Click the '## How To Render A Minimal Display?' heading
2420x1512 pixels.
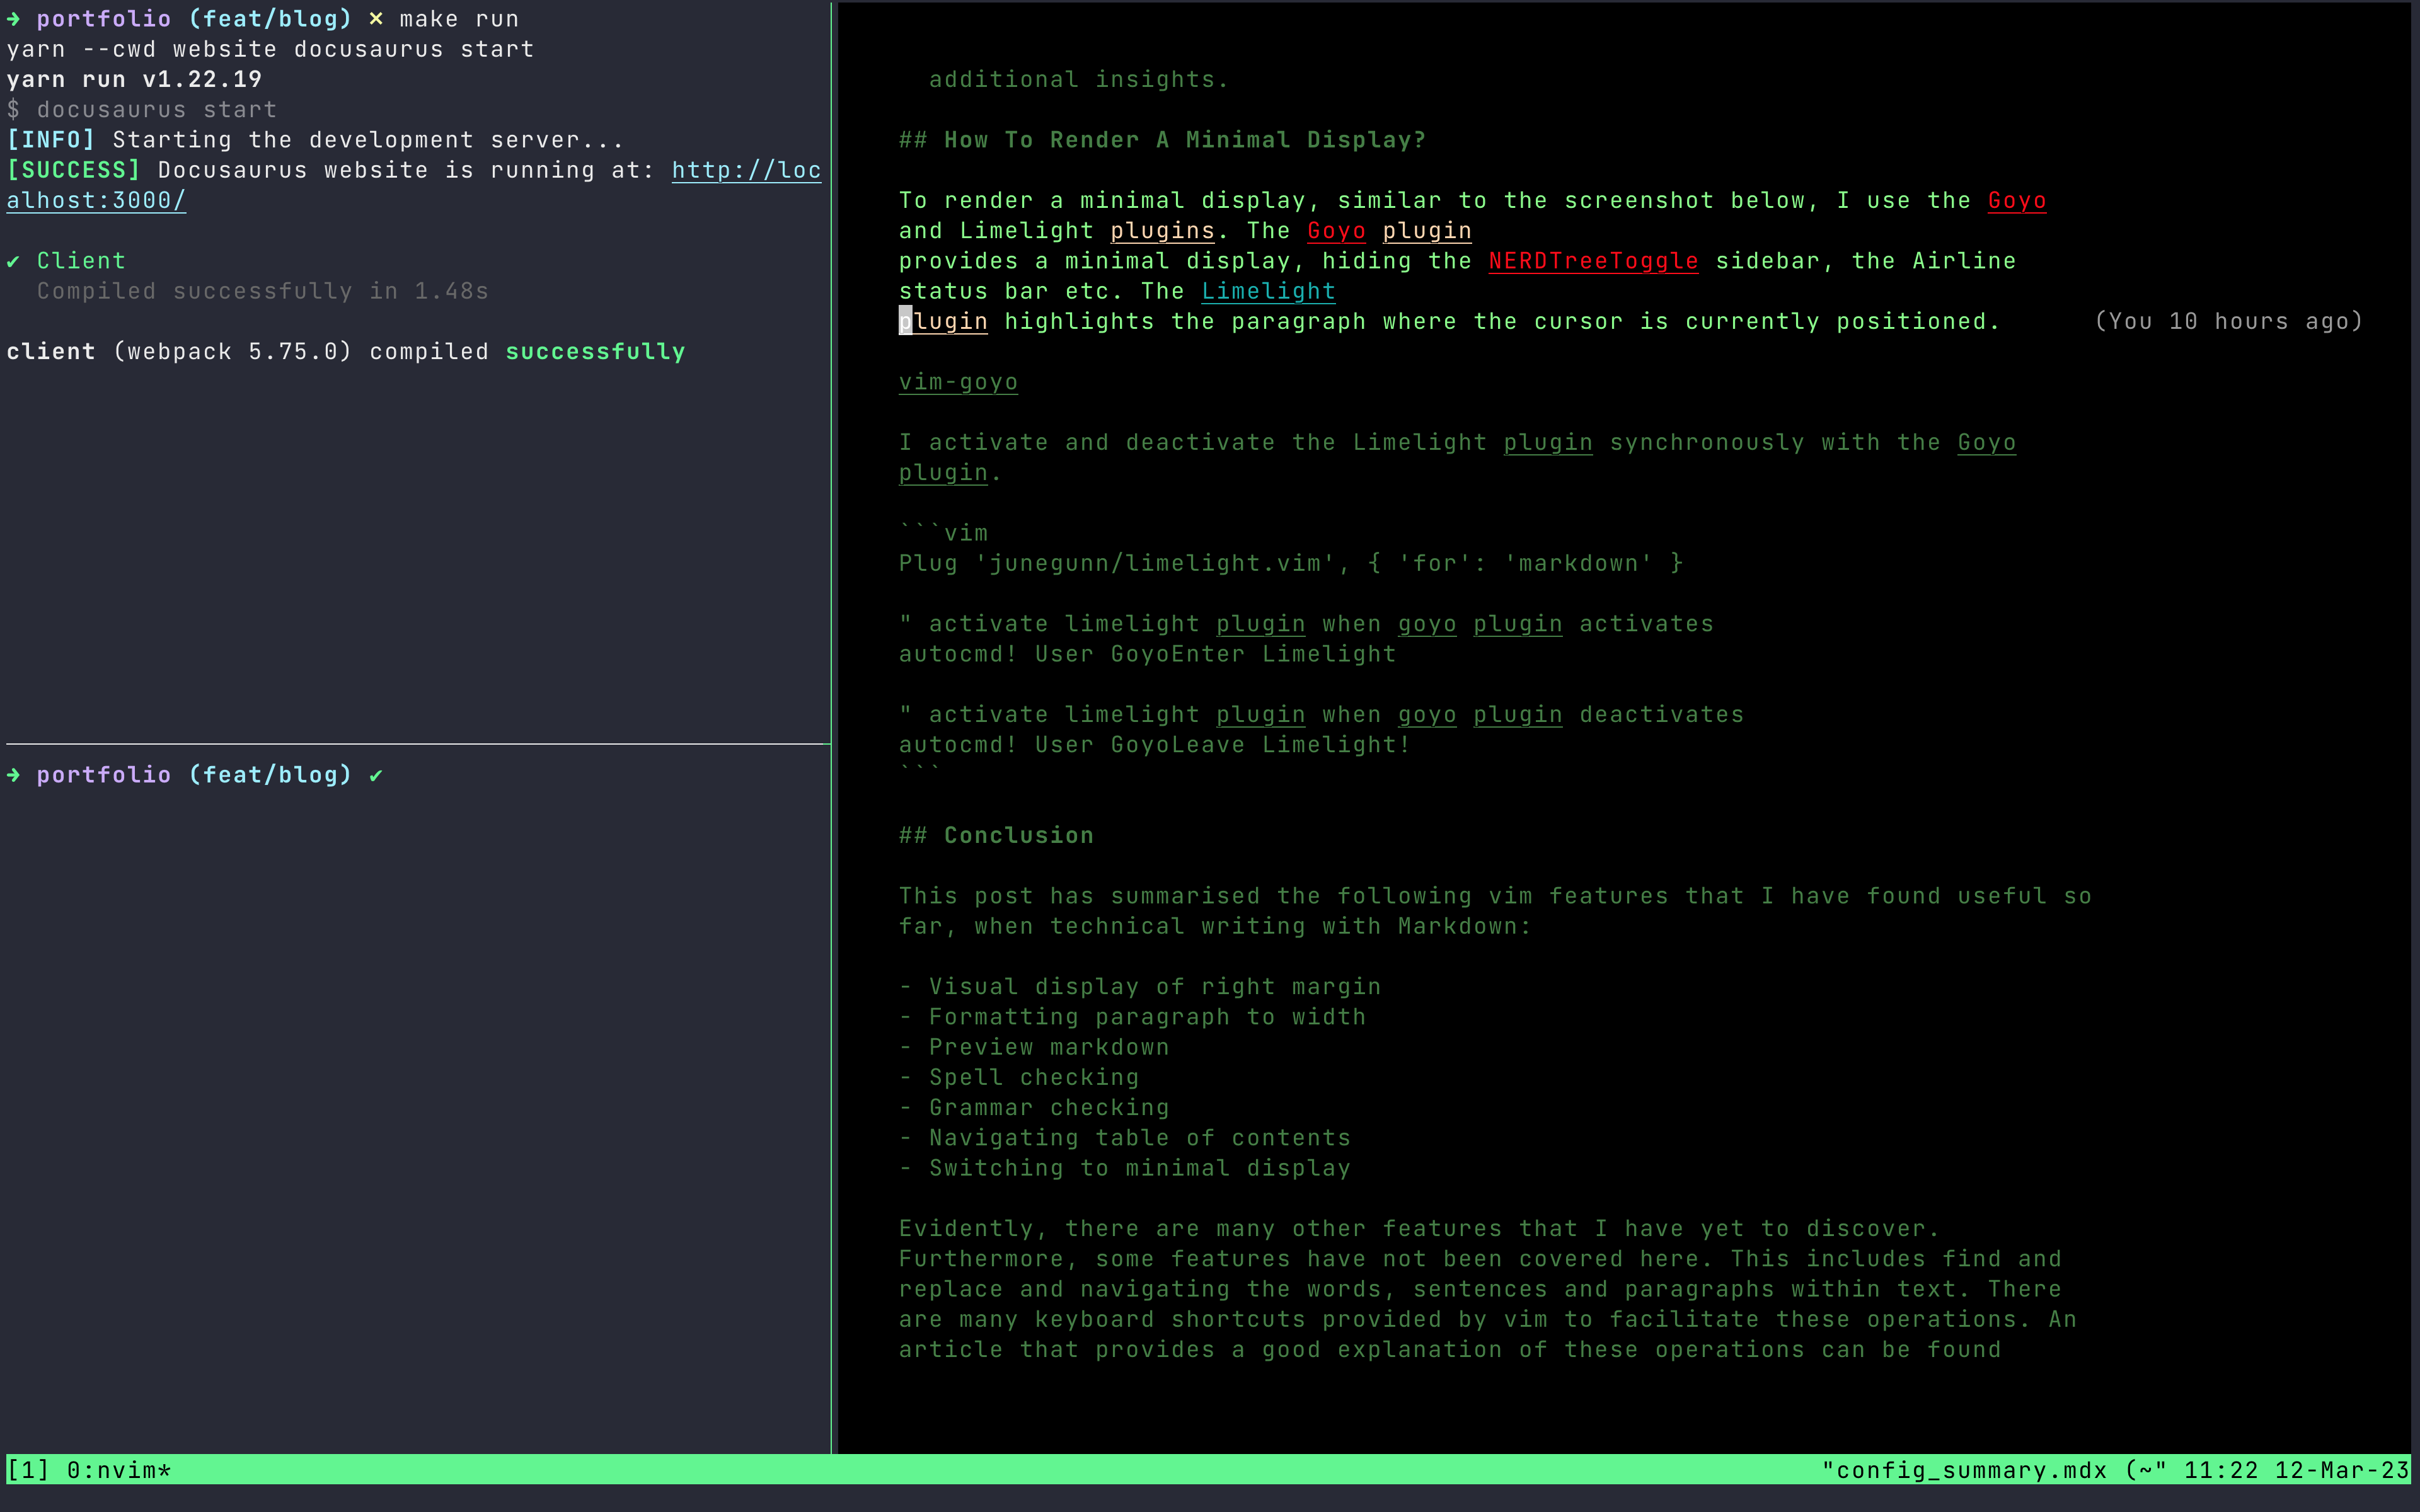[1161, 140]
